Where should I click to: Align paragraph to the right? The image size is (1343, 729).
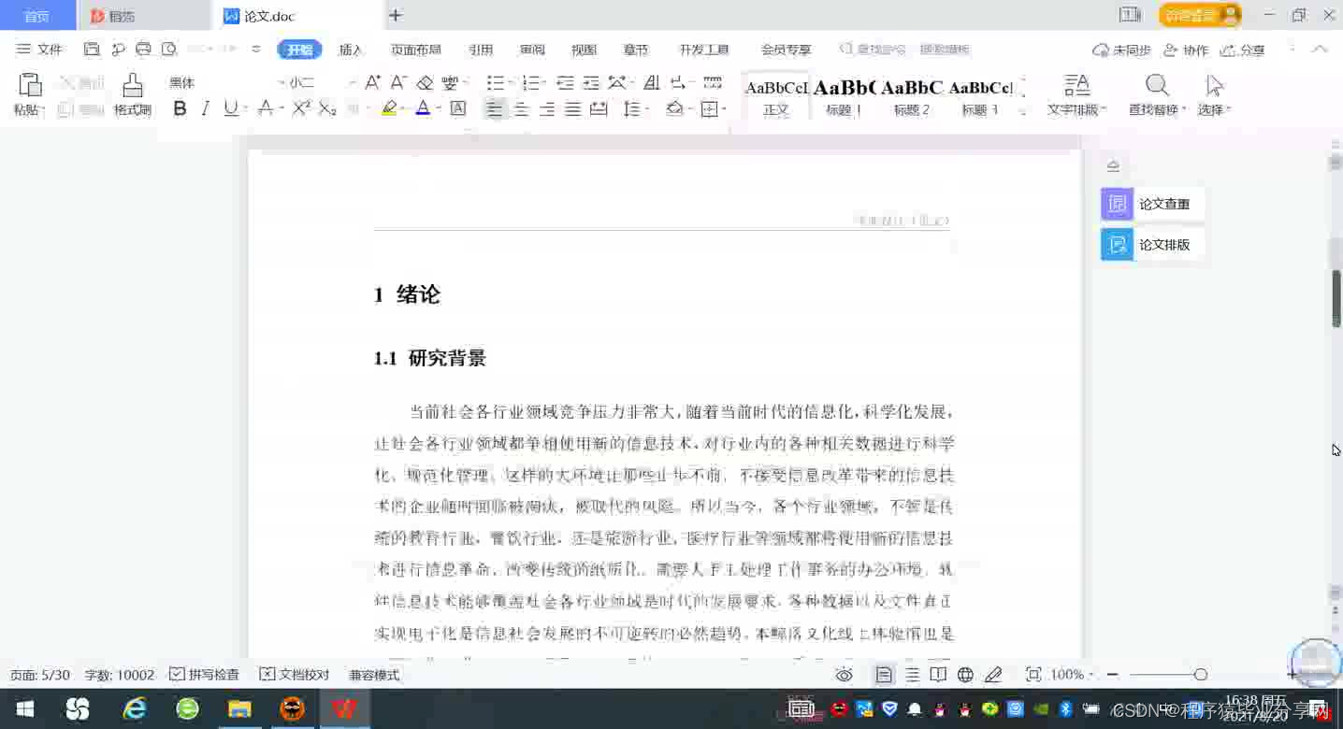click(547, 109)
